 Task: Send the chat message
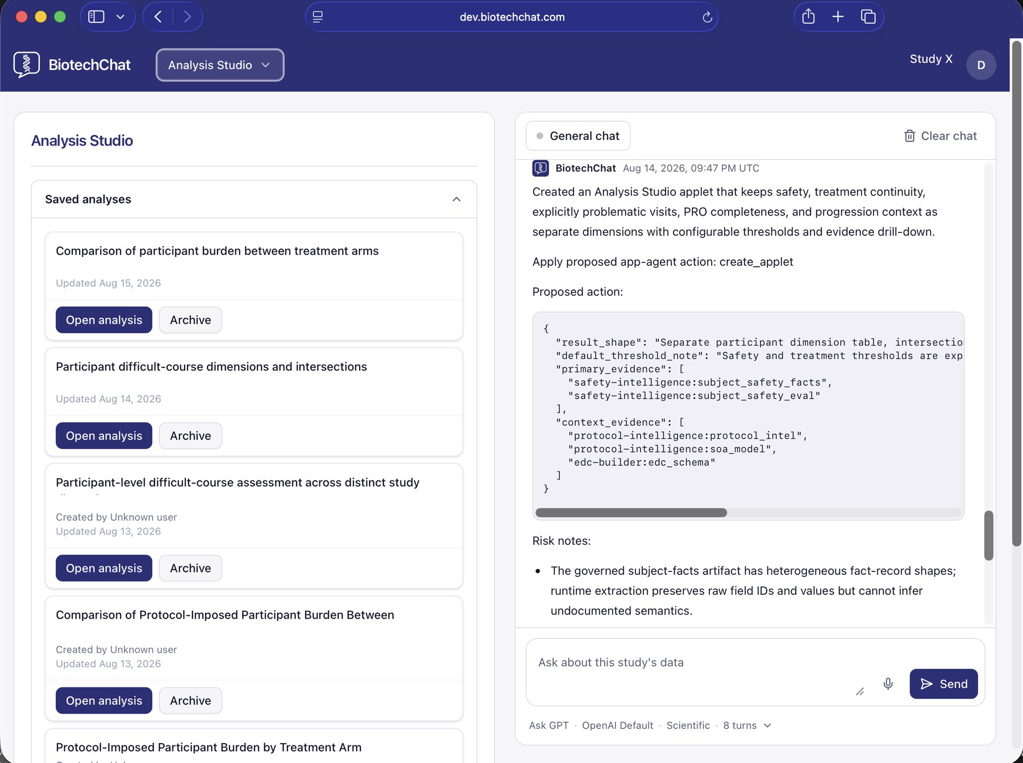943,684
